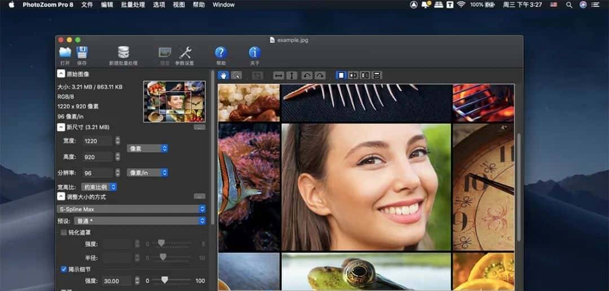
Task: Click the small button beside 调整大小的方式
Action: (x=199, y=196)
